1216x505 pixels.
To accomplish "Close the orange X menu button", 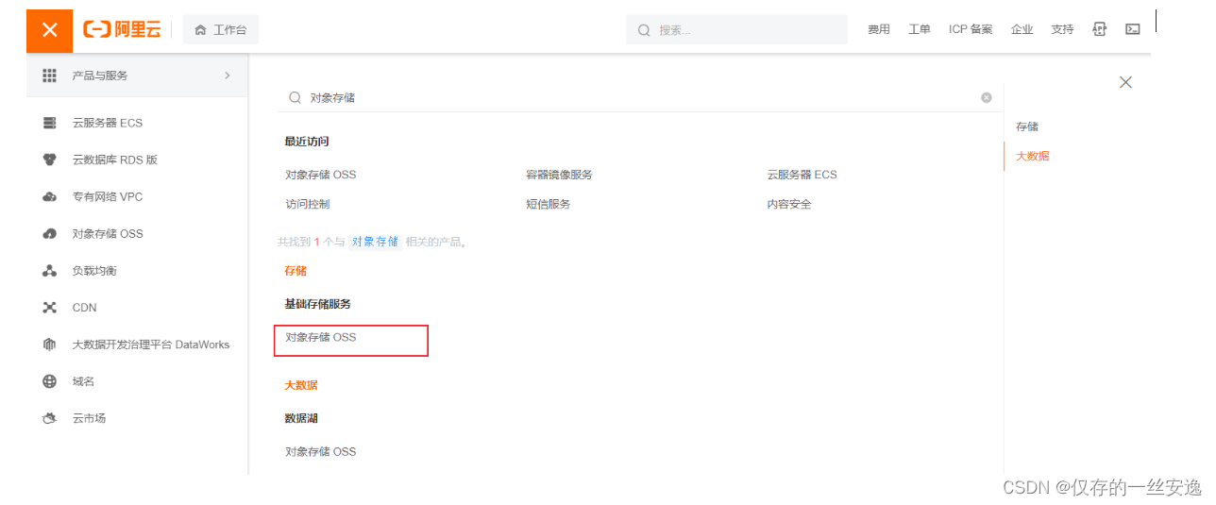I will tap(49, 30).
